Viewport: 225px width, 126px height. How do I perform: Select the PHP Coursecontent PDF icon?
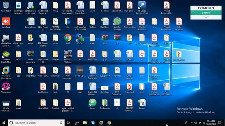click(x=117, y=89)
